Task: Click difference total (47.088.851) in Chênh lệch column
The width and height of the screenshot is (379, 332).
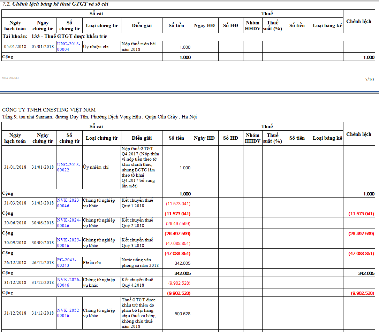Action: [x=361, y=254]
